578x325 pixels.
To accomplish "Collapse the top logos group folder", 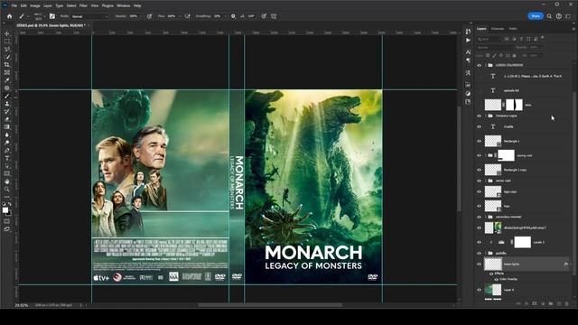I will [486, 65].
